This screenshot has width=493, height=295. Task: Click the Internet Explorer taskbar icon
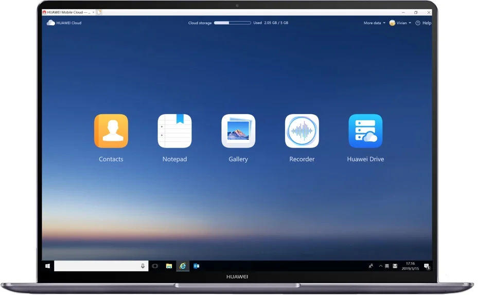[x=183, y=266]
